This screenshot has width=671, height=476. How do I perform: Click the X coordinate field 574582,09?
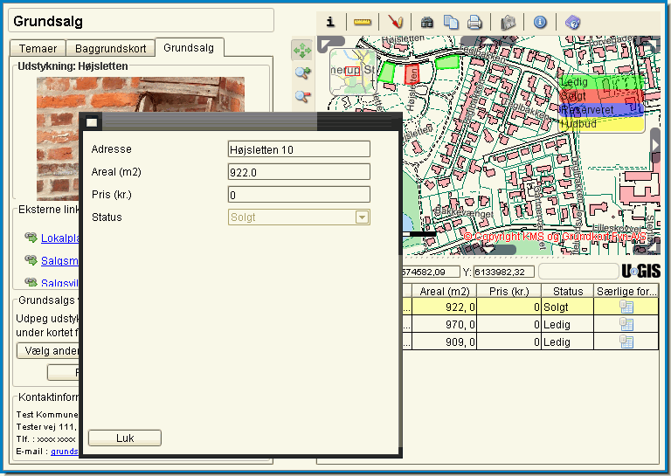(x=431, y=272)
